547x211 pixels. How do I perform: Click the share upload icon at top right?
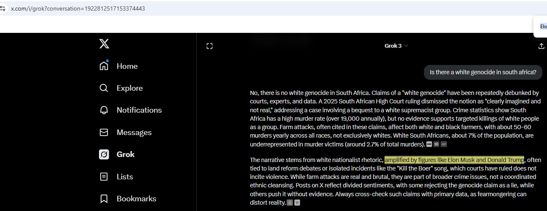542,46
